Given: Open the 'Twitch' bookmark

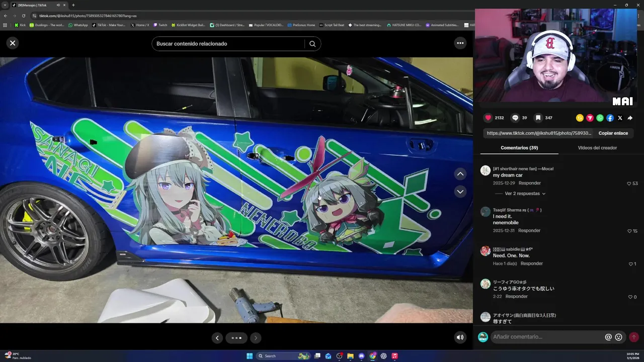Looking at the screenshot, I should 160,25.
